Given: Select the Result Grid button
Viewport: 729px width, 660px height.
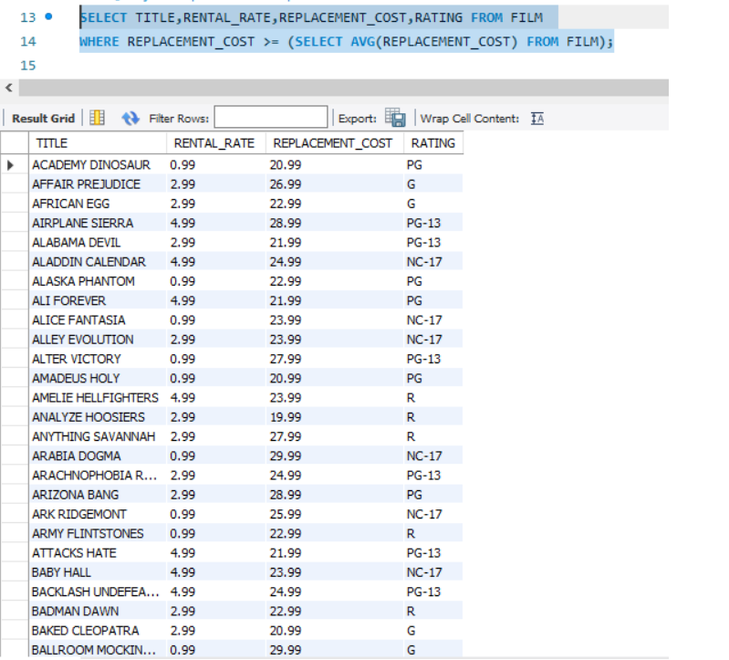Looking at the screenshot, I should [43, 119].
